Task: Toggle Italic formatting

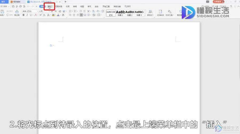Action: tap(27, 15)
